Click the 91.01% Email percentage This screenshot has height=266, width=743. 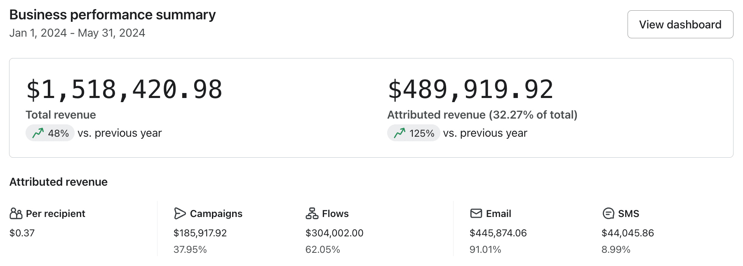coord(485,250)
